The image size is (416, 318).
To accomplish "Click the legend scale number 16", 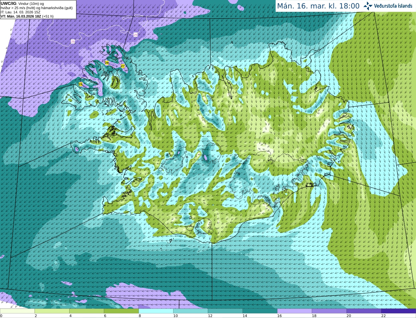I will point(279,316).
